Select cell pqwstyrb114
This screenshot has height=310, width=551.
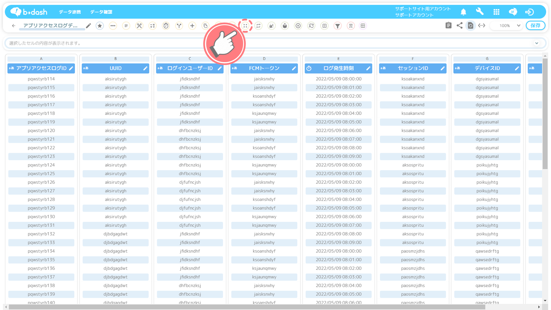[x=41, y=79]
